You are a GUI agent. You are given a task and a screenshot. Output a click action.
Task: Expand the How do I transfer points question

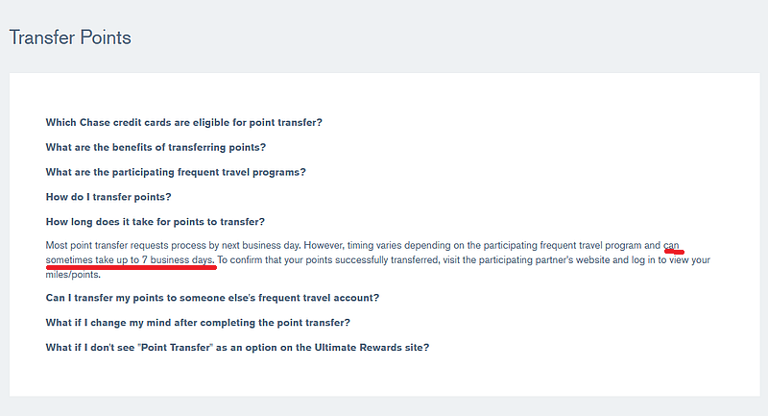[x=108, y=197]
